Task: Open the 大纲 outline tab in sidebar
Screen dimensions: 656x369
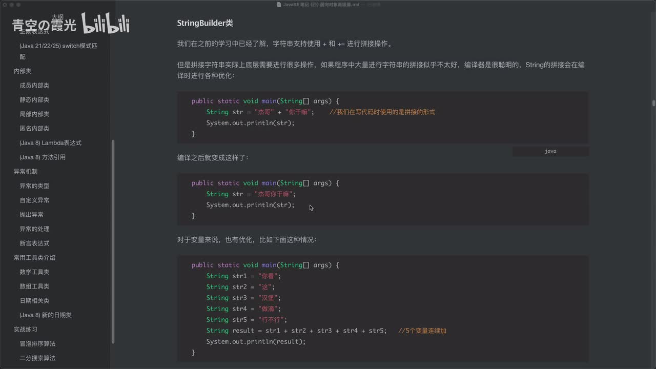Action: coord(57,17)
